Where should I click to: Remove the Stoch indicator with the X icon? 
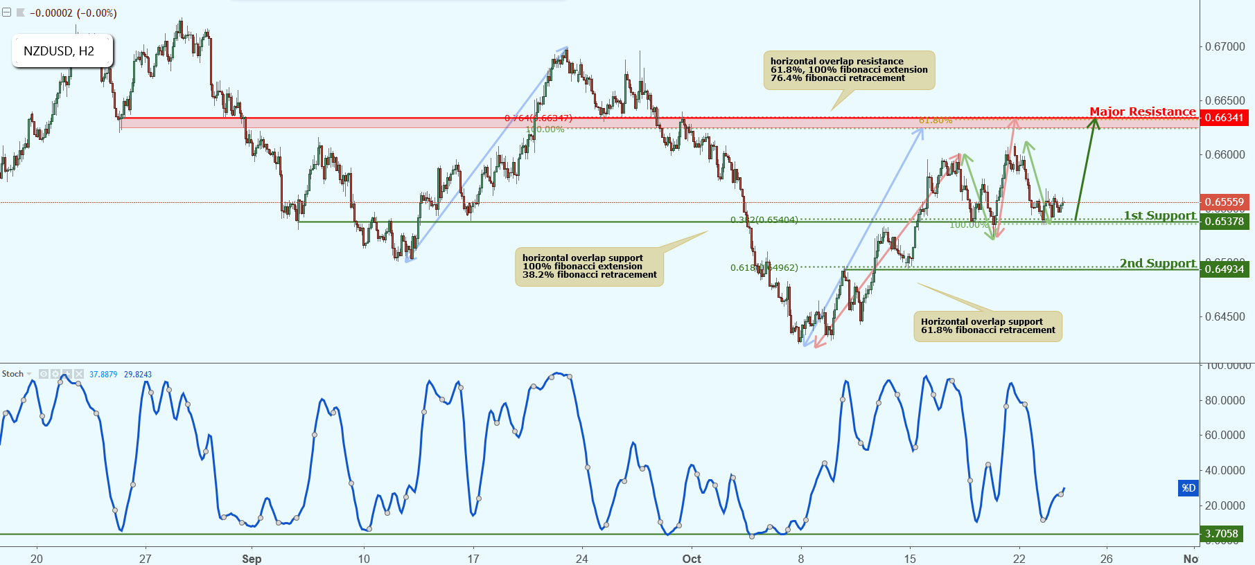click(79, 374)
